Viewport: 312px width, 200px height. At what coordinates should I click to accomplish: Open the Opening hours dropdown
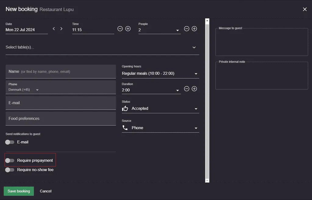point(160,73)
